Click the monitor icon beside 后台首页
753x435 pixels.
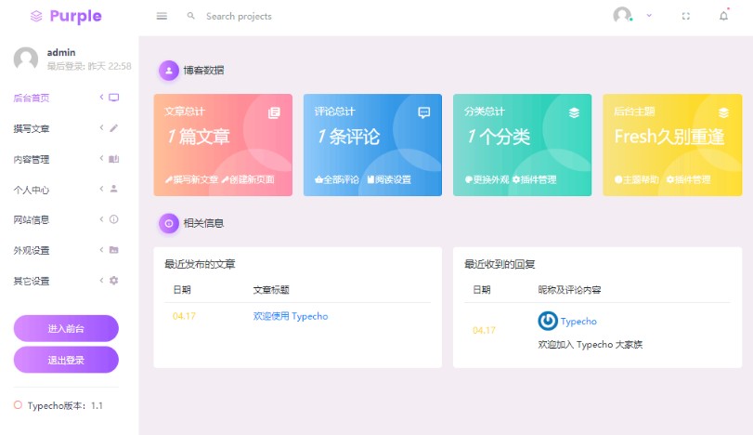(114, 98)
